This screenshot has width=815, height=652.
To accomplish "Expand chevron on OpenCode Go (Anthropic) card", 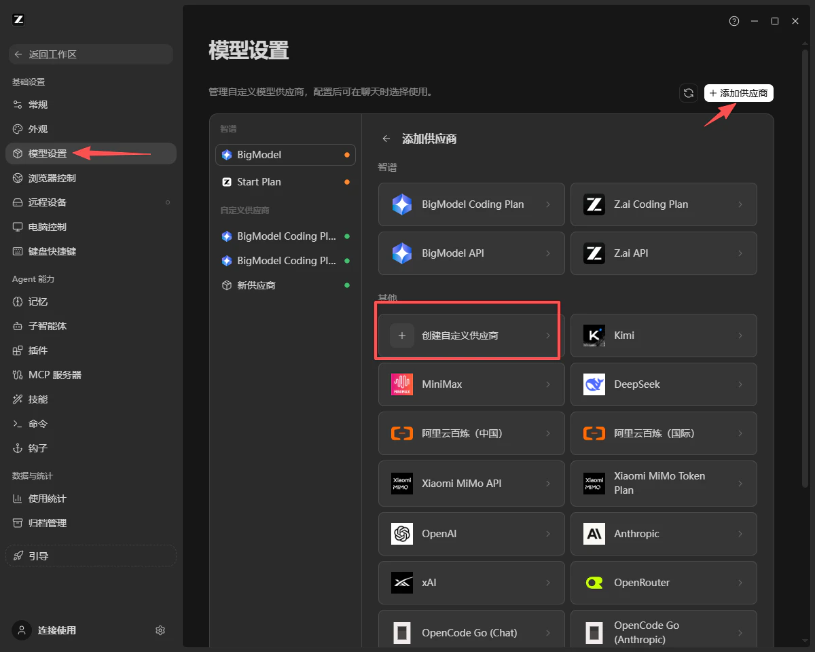I will pos(740,633).
